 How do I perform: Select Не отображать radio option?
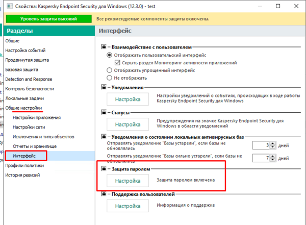click(x=109, y=78)
